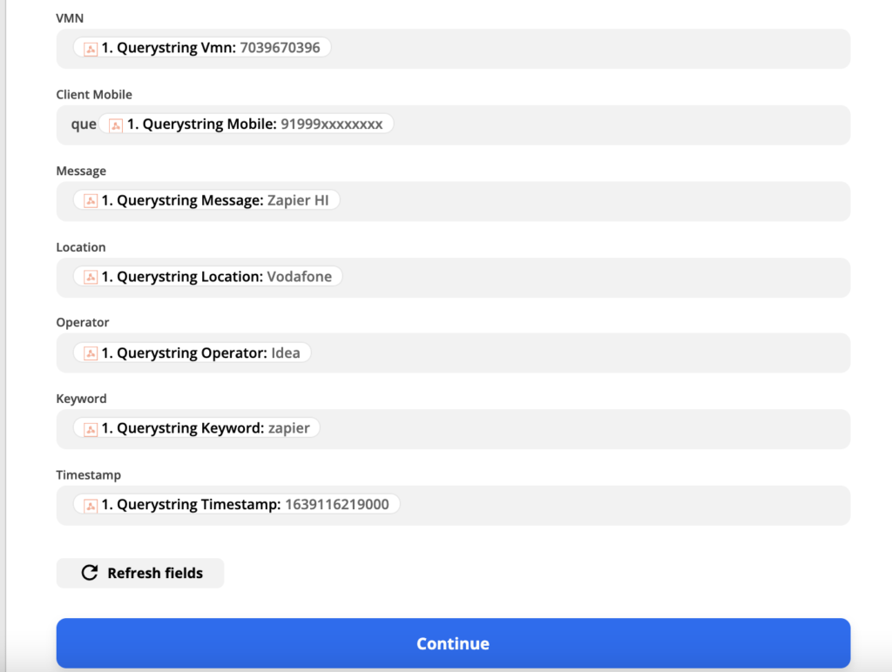Click the Keyword field label
Image resolution: width=892 pixels, height=672 pixels.
pyautogui.click(x=81, y=399)
